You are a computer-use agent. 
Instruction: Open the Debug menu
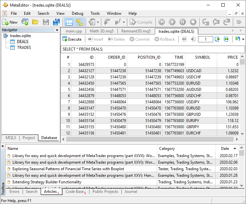[x=77, y=13]
